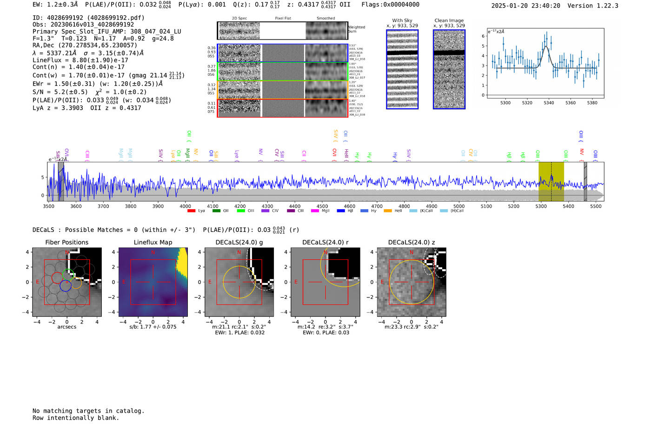Click the LyA z = 3.3903 text
Screen dimensions: 651x443
tap(58, 108)
